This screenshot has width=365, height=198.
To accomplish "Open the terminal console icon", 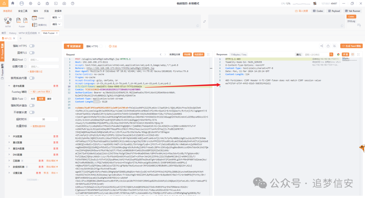I will (56, 3).
